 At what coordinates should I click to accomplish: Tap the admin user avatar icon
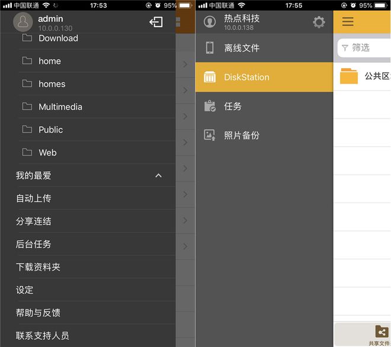[x=23, y=22]
